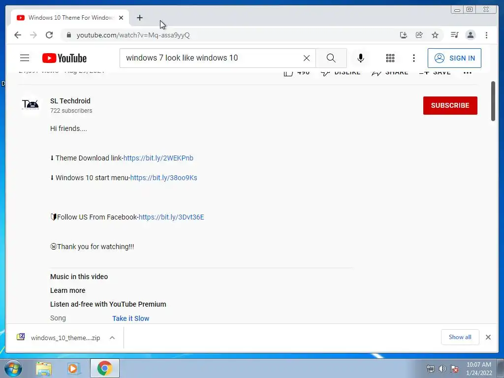504x378 pixels.
Task: Click the Music in this video heading
Action: coord(79,277)
